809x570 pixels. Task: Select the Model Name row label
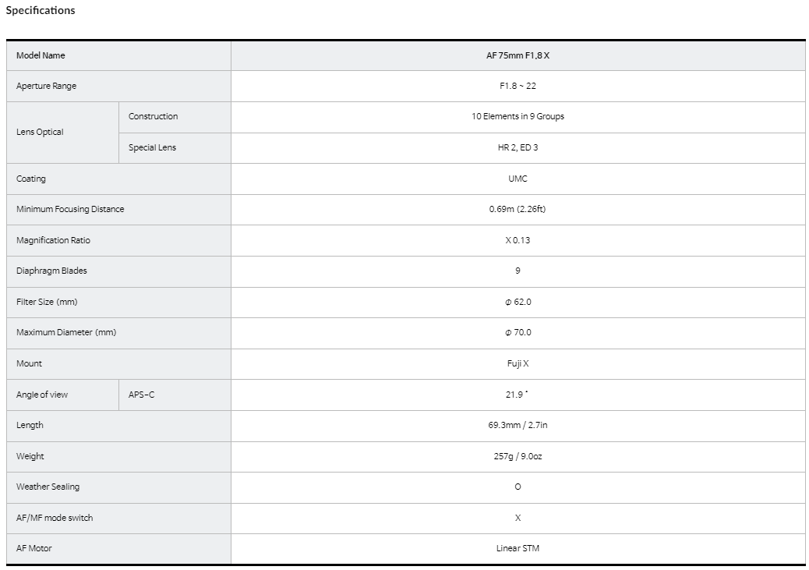click(x=41, y=55)
